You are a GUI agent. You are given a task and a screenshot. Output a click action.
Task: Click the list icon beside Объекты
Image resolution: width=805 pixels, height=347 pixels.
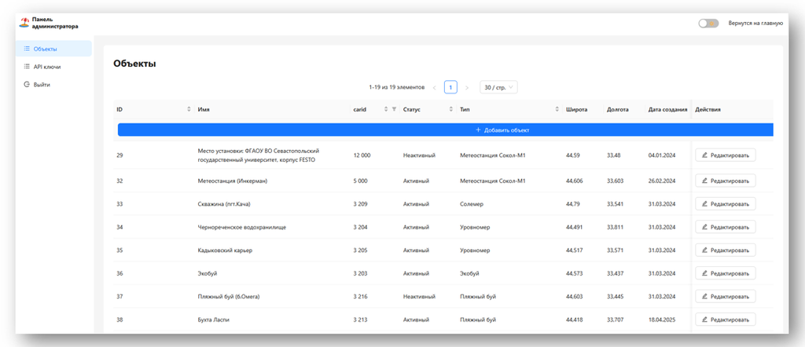pos(27,49)
